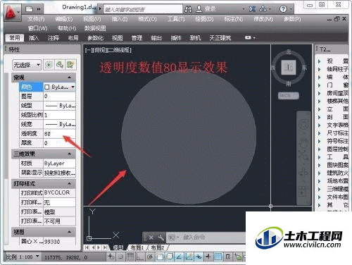Toggle infer constraints in status bar
Image resolution: width=352 pixels, height=265 pixels.
pos(111,257)
